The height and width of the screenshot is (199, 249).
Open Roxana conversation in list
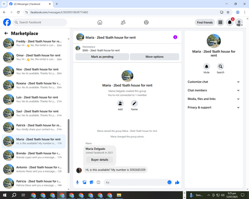(34, 85)
